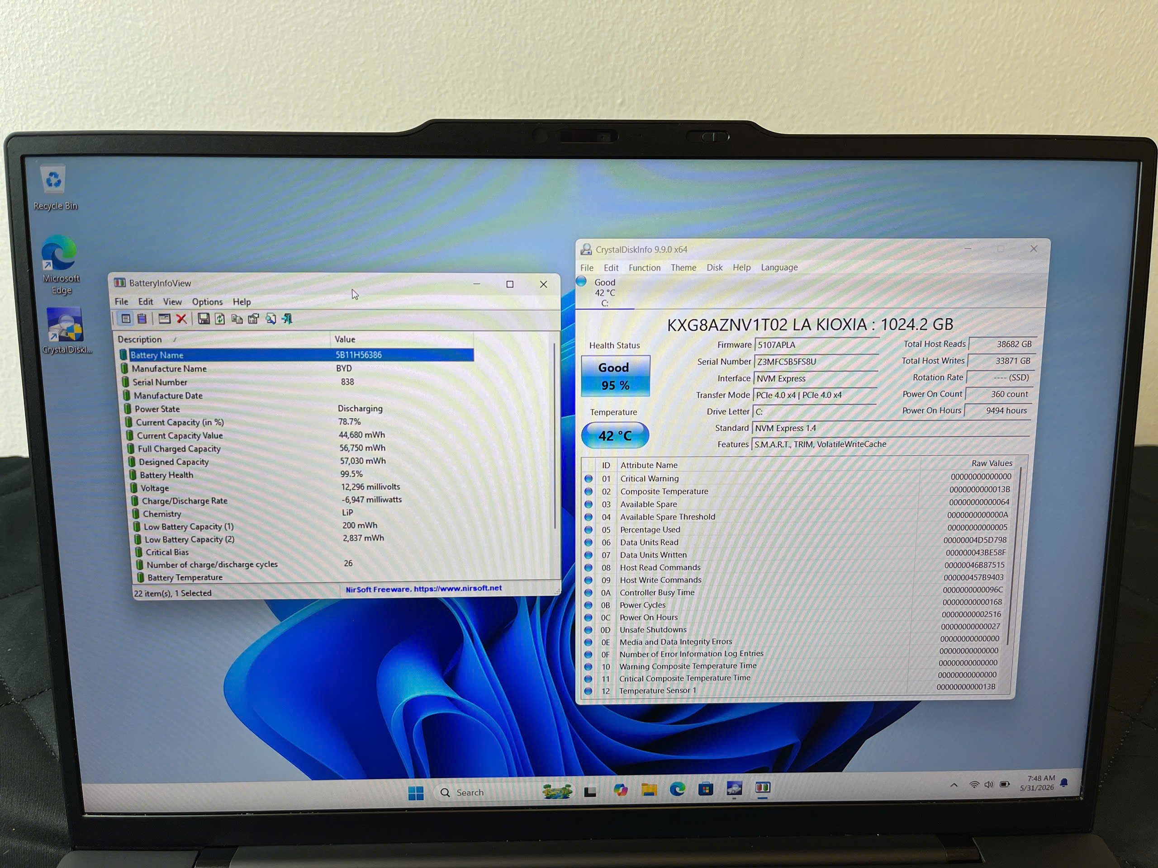Select the C: drive Good 42 °C tab
The width and height of the screenshot is (1158, 868).
(605, 292)
